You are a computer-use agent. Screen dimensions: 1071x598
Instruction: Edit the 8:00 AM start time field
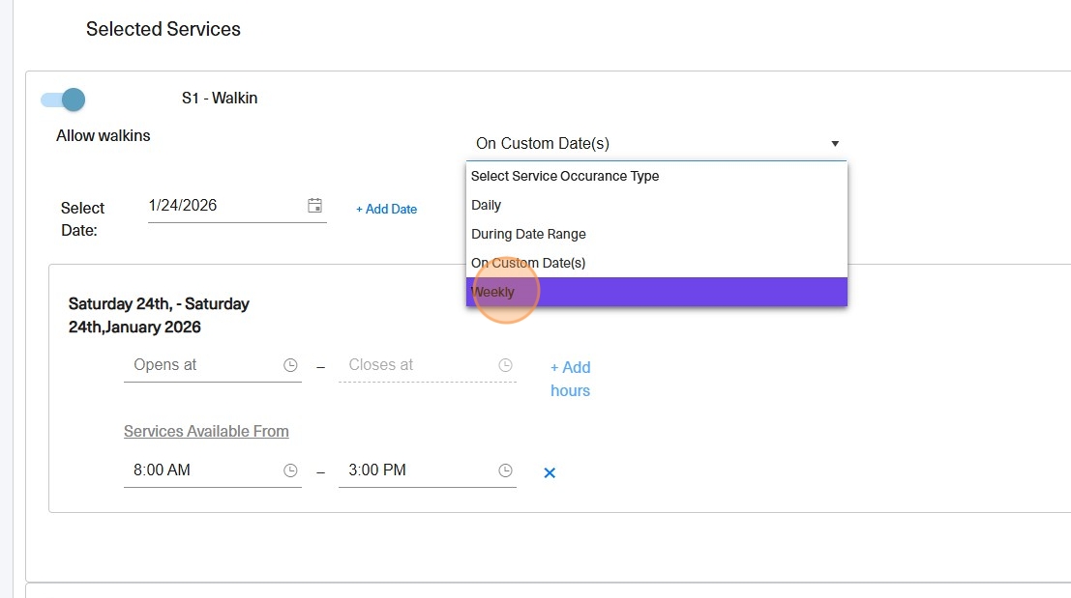pyautogui.click(x=201, y=470)
